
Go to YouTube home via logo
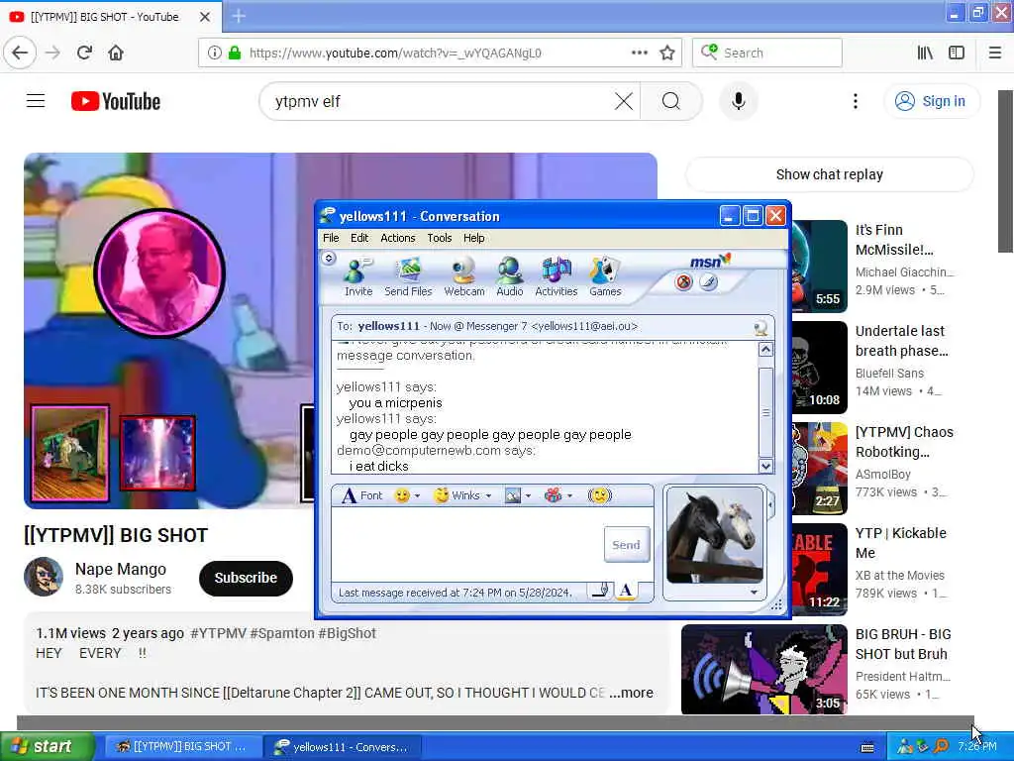[x=116, y=101]
